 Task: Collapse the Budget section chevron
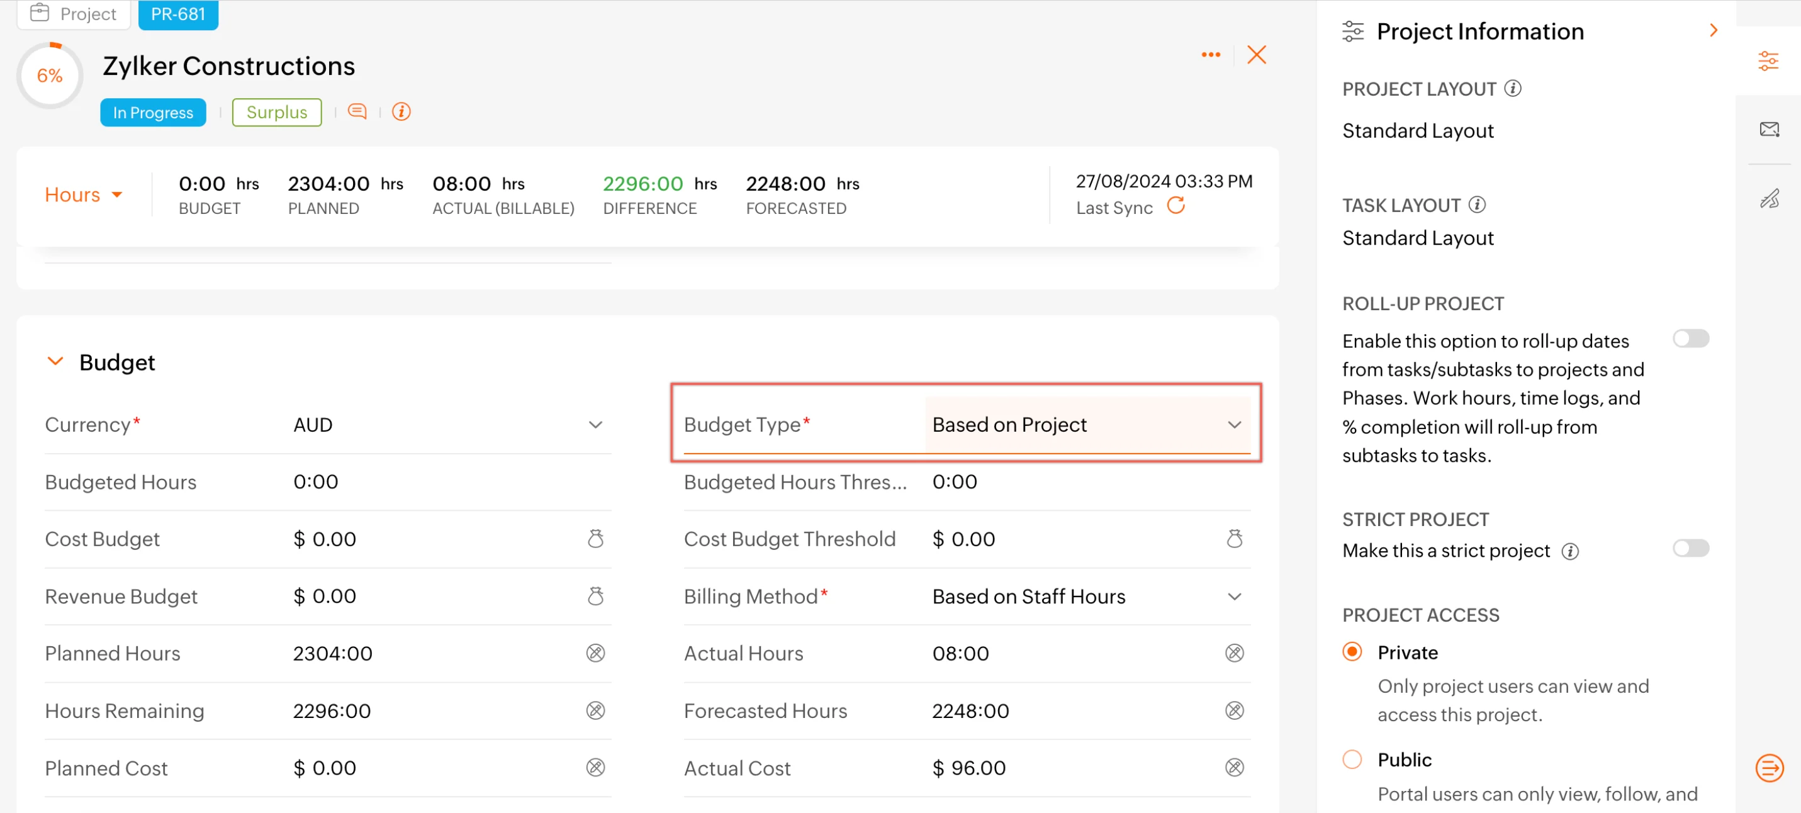tap(56, 361)
